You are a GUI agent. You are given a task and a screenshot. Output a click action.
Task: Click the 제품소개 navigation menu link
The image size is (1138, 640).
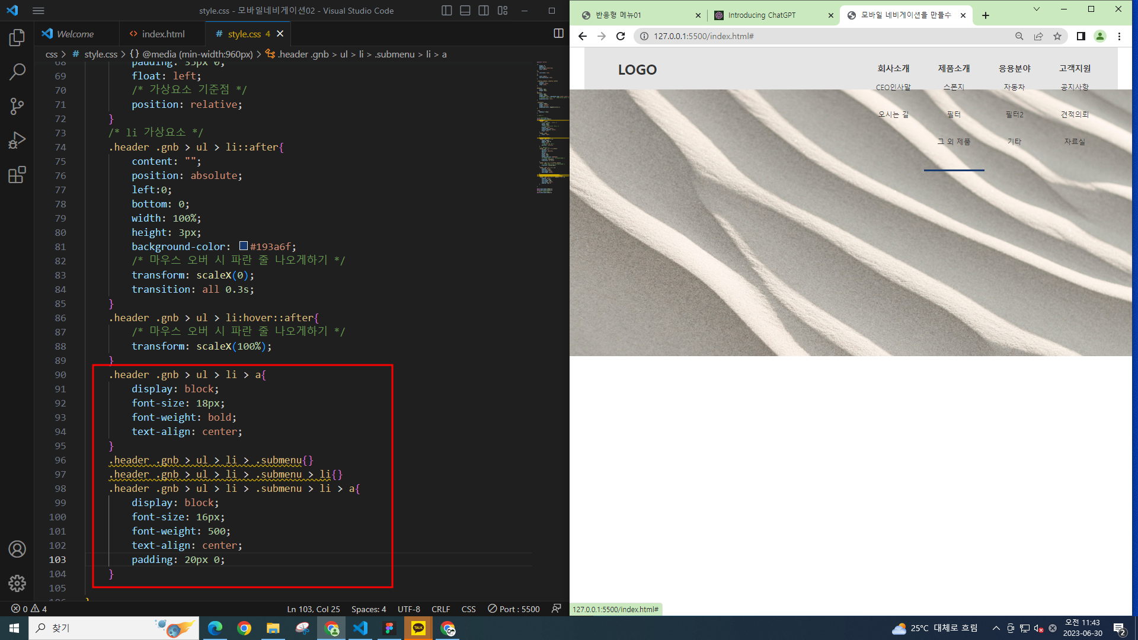pos(954,69)
